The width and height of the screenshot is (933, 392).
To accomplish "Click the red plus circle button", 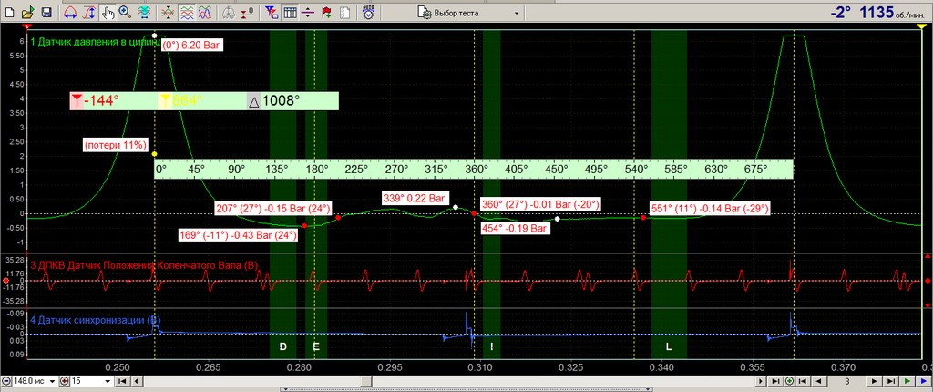I will click(x=65, y=381).
